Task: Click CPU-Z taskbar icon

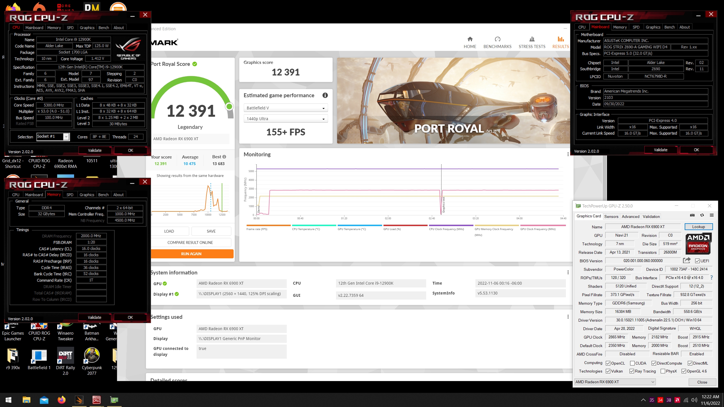Action: pos(97,400)
